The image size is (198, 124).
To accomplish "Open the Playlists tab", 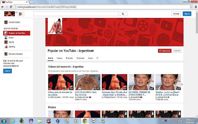I will [69, 58].
